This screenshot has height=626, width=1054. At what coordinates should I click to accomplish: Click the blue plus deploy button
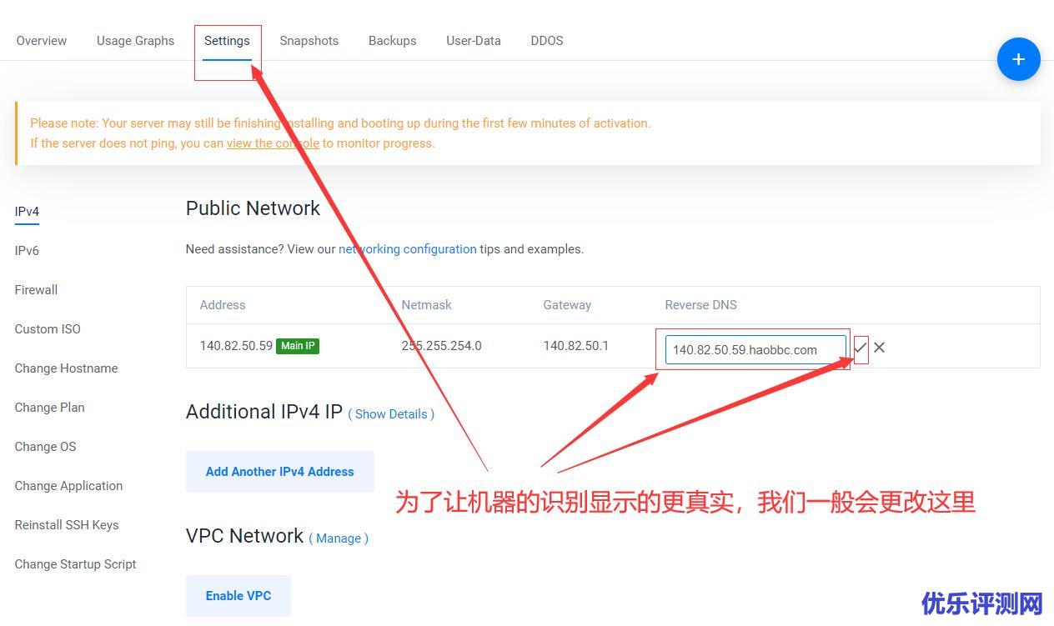pos(1018,59)
